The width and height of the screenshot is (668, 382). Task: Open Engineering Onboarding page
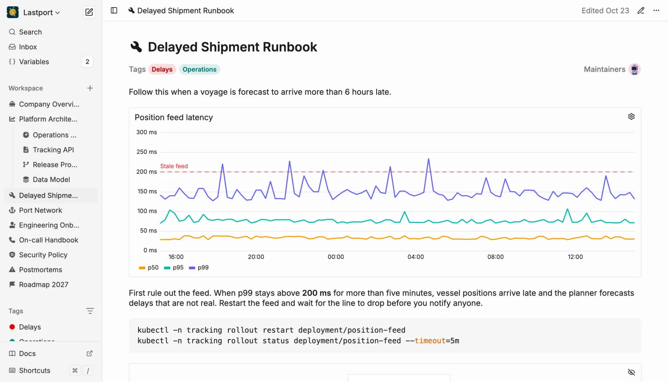coord(51,225)
